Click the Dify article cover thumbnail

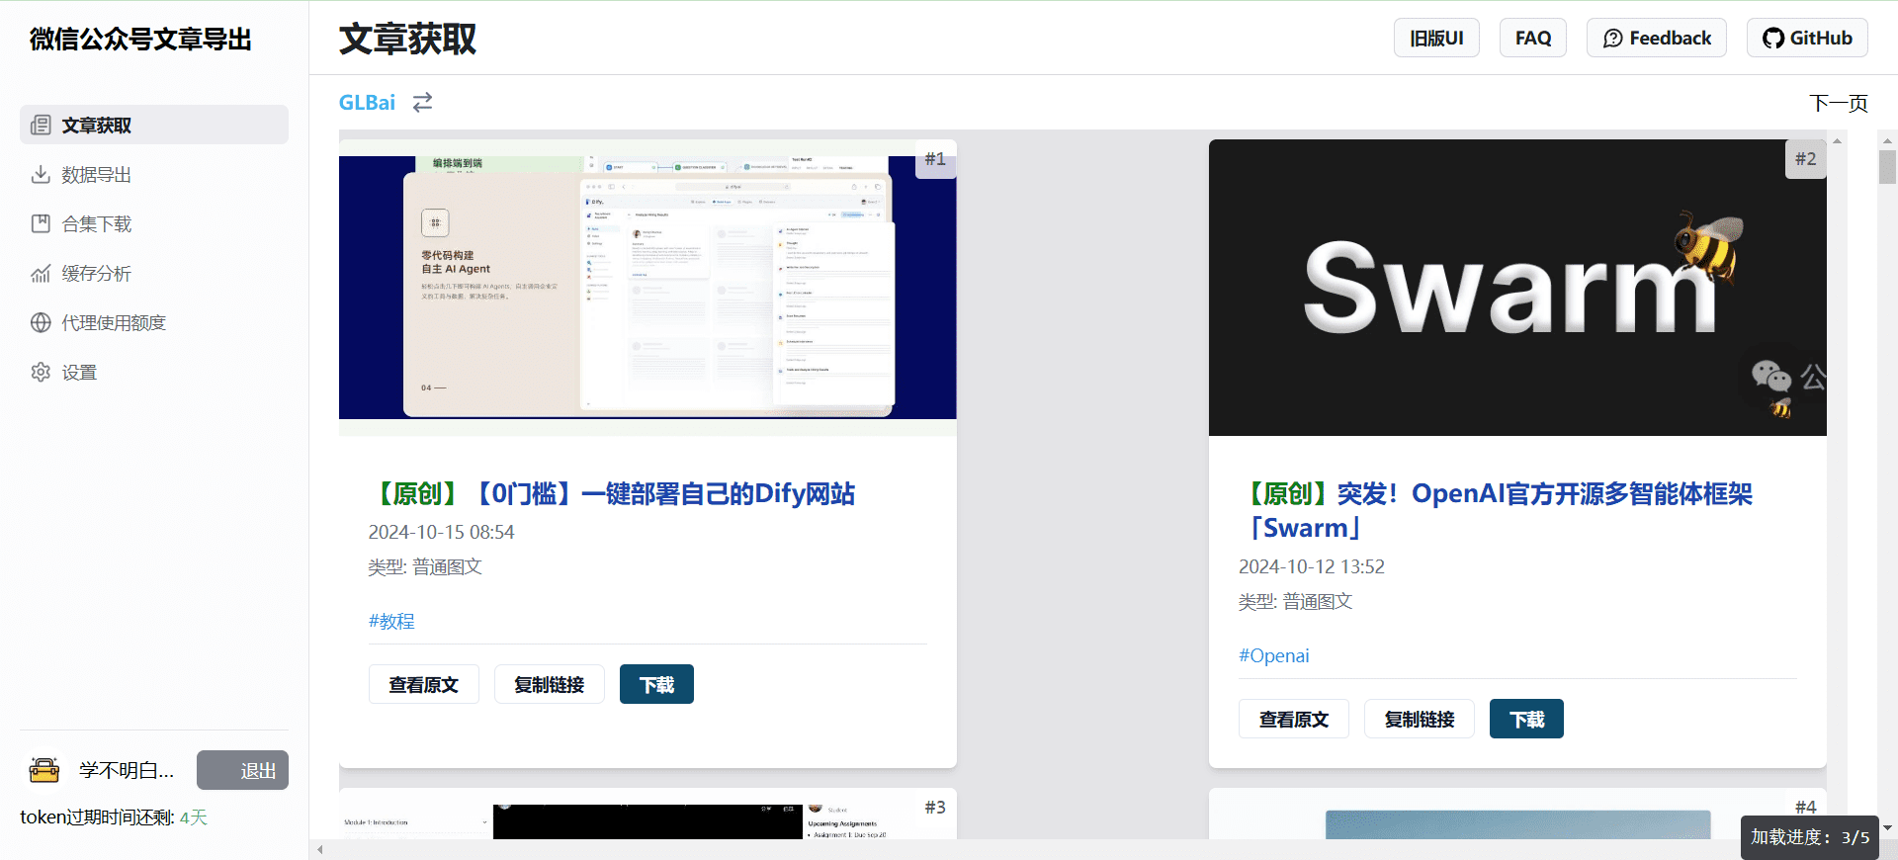(x=647, y=288)
